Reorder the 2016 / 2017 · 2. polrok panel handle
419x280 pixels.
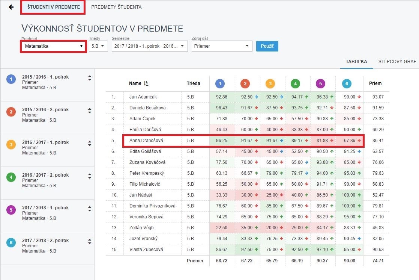tap(89, 176)
